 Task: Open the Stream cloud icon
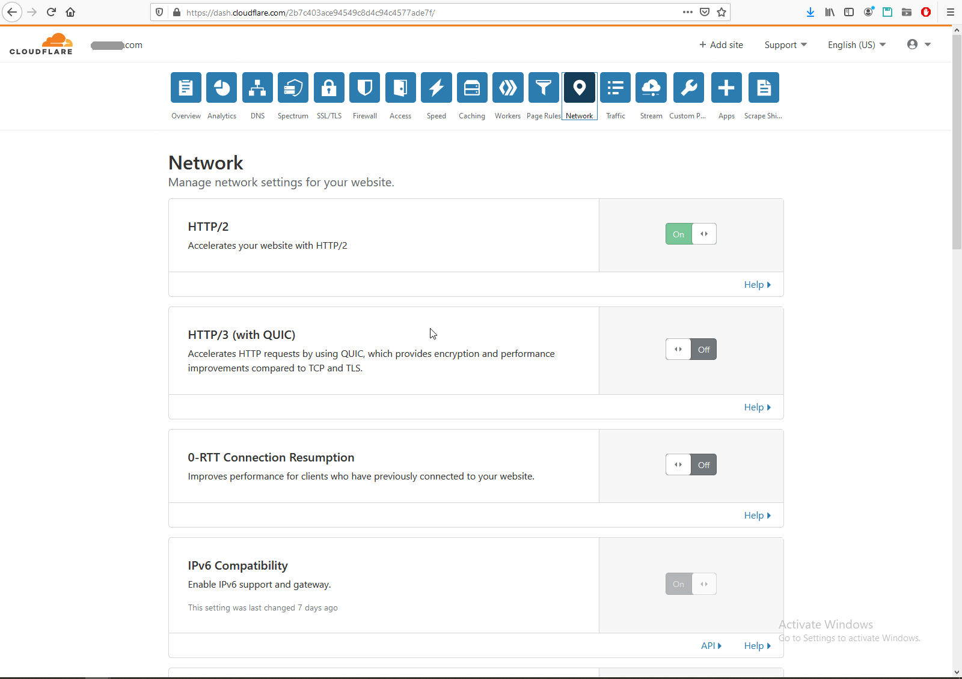tap(651, 88)
